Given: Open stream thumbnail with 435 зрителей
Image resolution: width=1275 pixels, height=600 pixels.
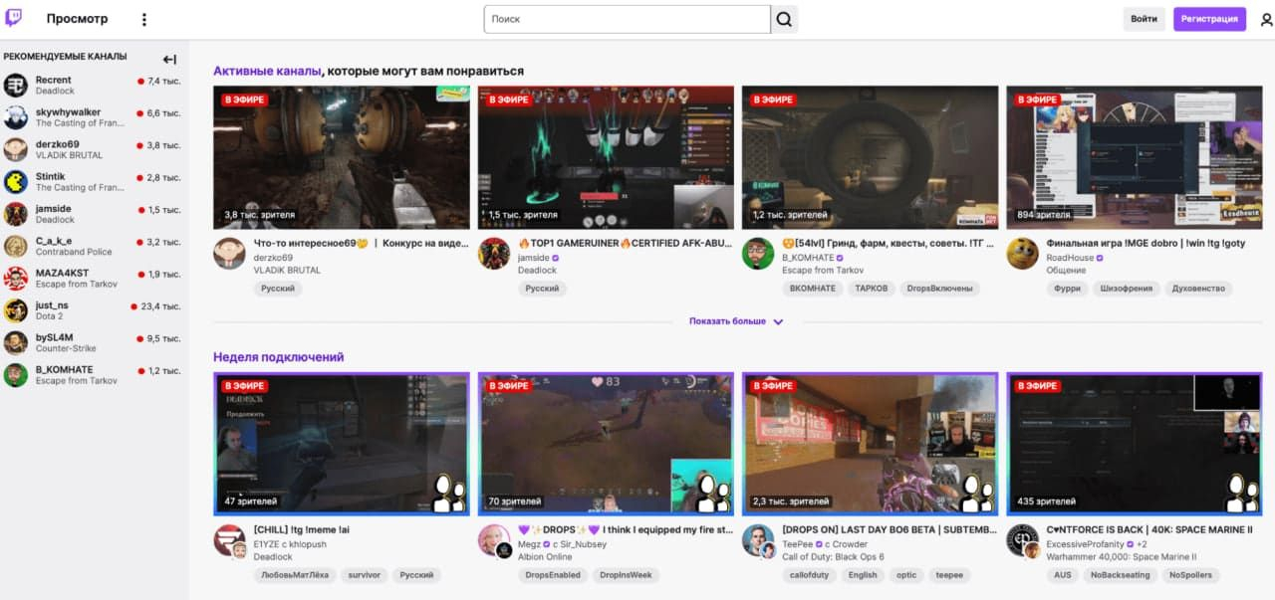Looking at the screenshot, I should (x=1134, y=444).
